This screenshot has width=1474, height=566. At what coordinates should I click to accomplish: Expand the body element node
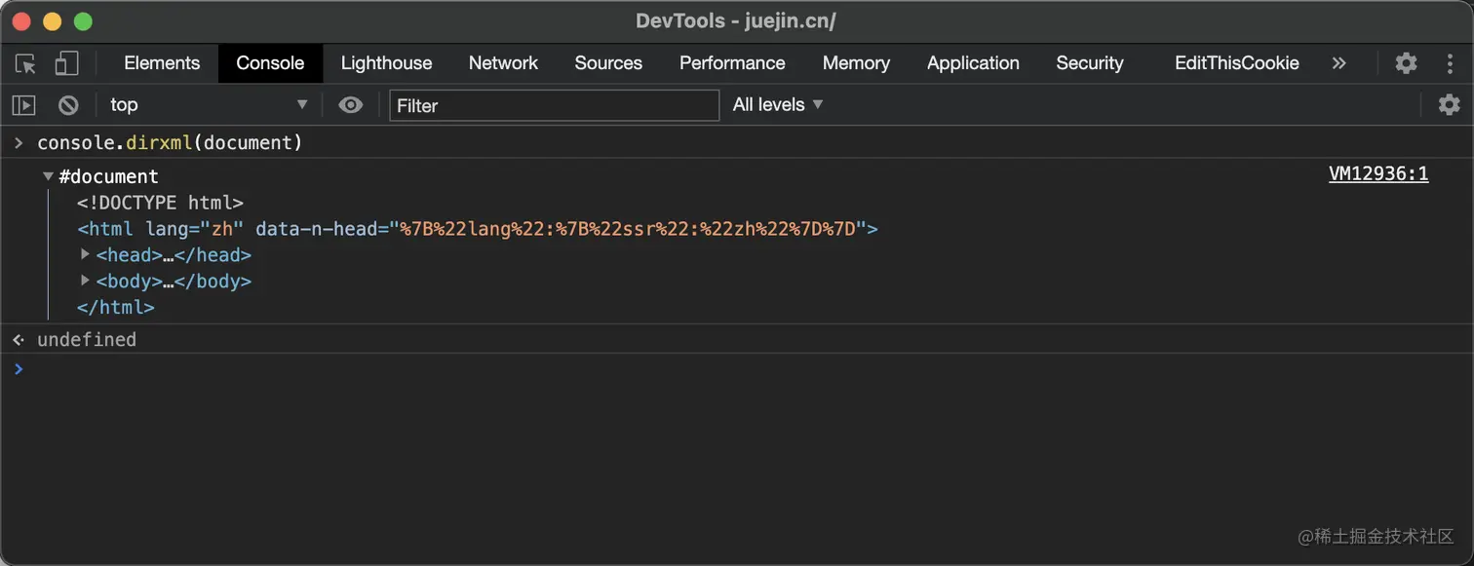[x=86, y=281]
